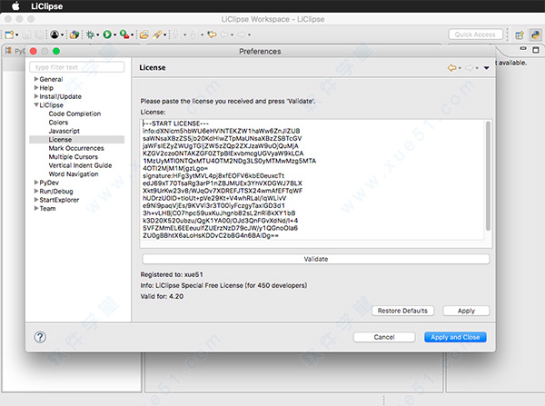Open the preferences view menu dropdown arrow
545x406 pixels.
point(486,68)
